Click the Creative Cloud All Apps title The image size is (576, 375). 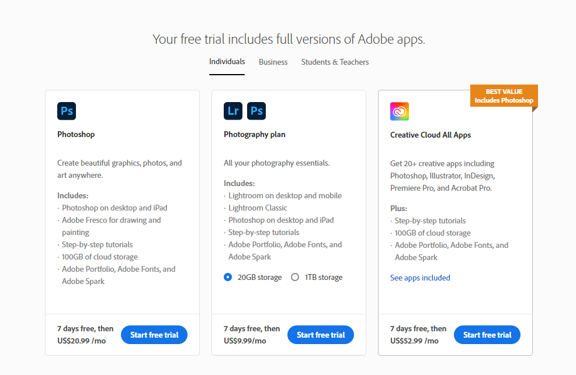click(x=431, y=135)
